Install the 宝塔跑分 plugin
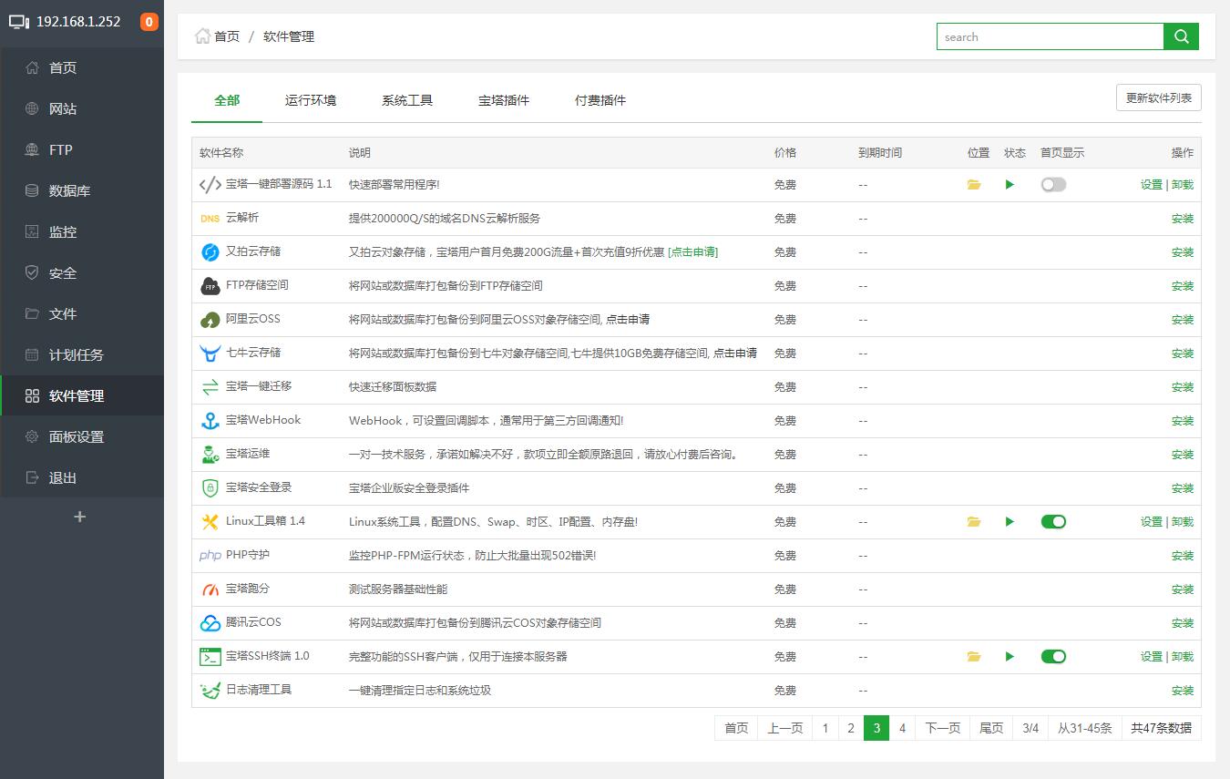1230x779 pixels. click(1182, 589)
